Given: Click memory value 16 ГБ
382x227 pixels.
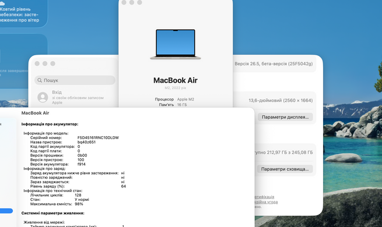Looking at the screenshot, I should point(182,105).
